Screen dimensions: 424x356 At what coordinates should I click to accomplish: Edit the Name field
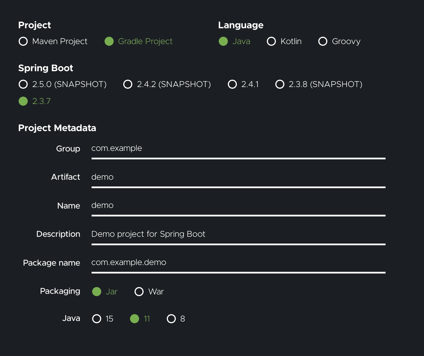(x=238, y=207)
